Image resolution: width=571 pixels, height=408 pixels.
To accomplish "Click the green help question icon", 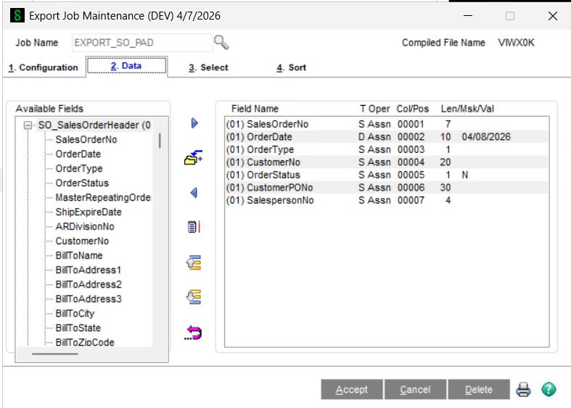I will tap(549, 389).
